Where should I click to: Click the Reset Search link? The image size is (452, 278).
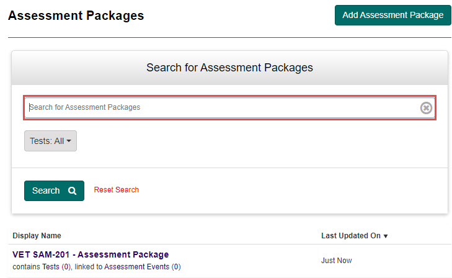coord(116,190)
